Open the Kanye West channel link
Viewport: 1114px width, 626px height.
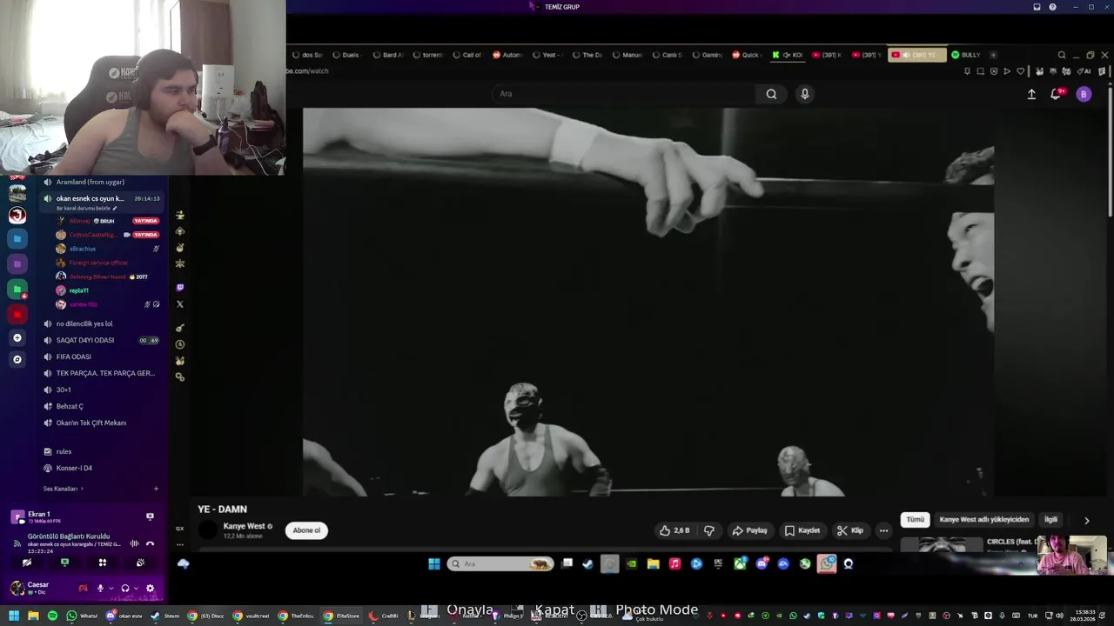(244, 526)
